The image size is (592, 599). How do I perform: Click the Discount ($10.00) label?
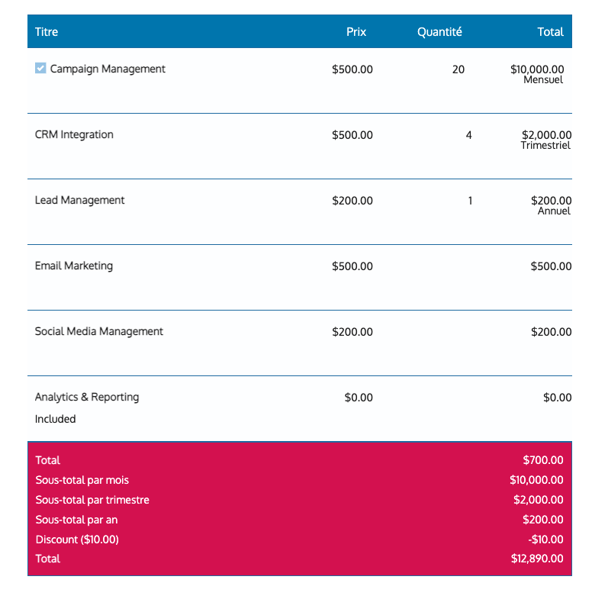[x=77, y=539]
